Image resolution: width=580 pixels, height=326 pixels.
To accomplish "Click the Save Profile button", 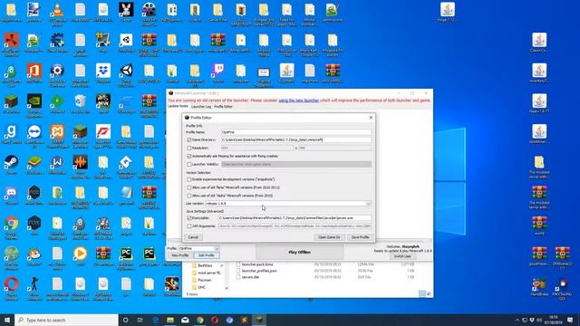I will coord(360,237).
